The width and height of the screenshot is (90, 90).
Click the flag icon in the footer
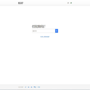coord(34,87)
